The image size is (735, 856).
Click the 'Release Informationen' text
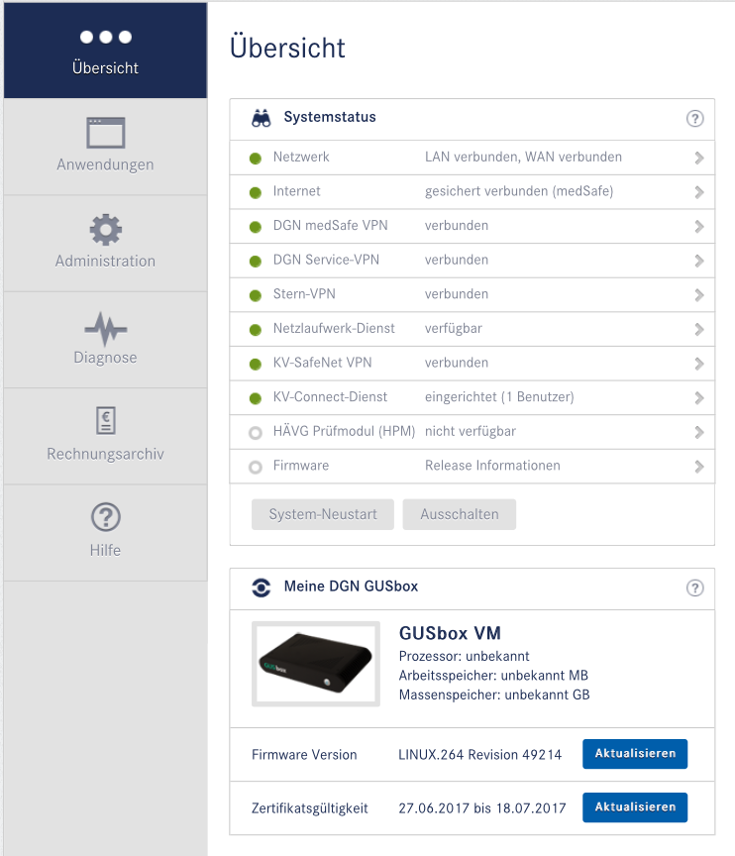point(492,466)
